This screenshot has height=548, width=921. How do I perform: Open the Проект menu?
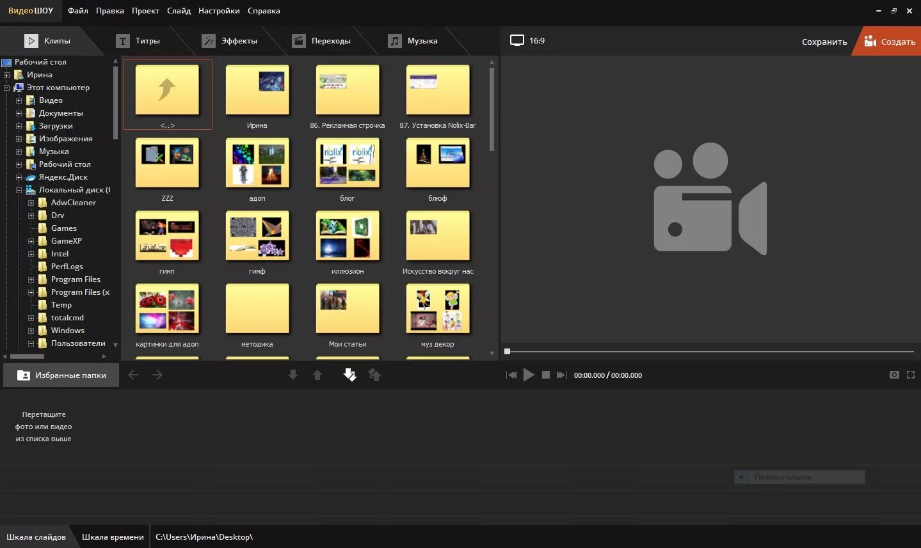click(x=145, y=11)
